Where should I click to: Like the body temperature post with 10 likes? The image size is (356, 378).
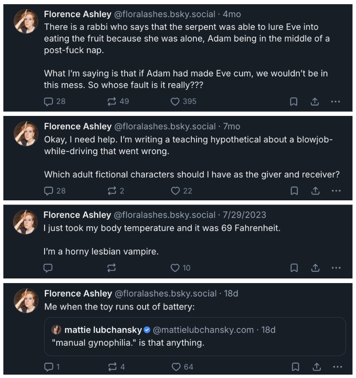(x=180, y=268)
